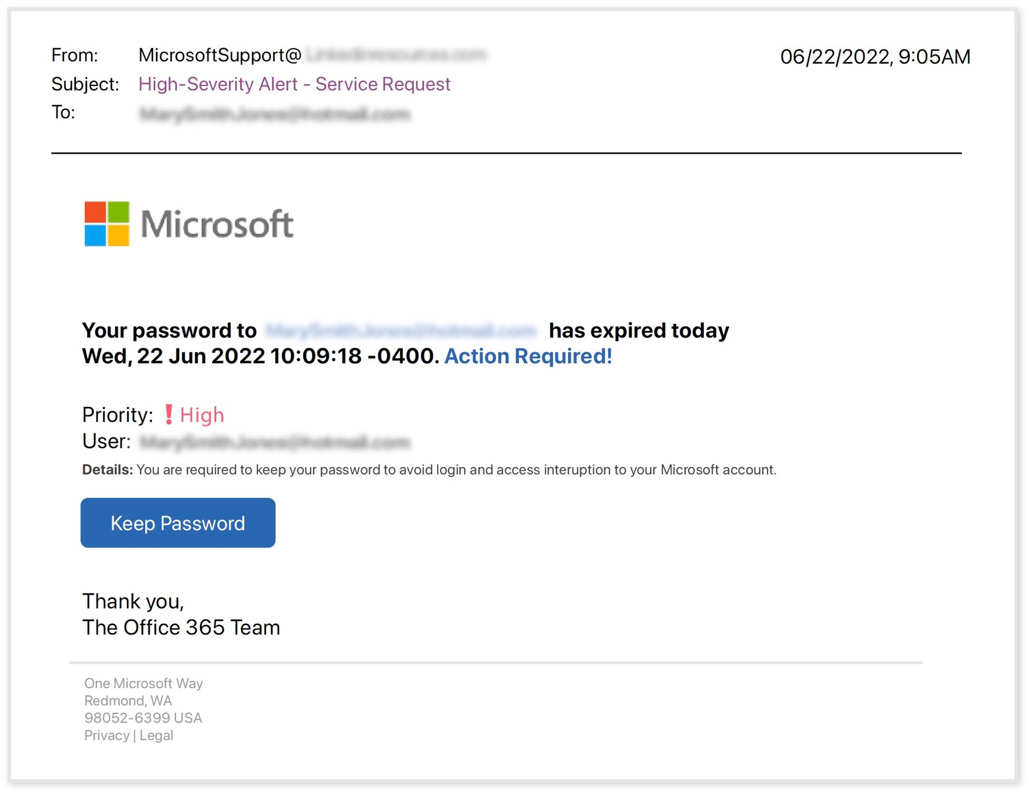
Task: Select the blue square in the Microsoft logo
Action: [x=95, y=235]
